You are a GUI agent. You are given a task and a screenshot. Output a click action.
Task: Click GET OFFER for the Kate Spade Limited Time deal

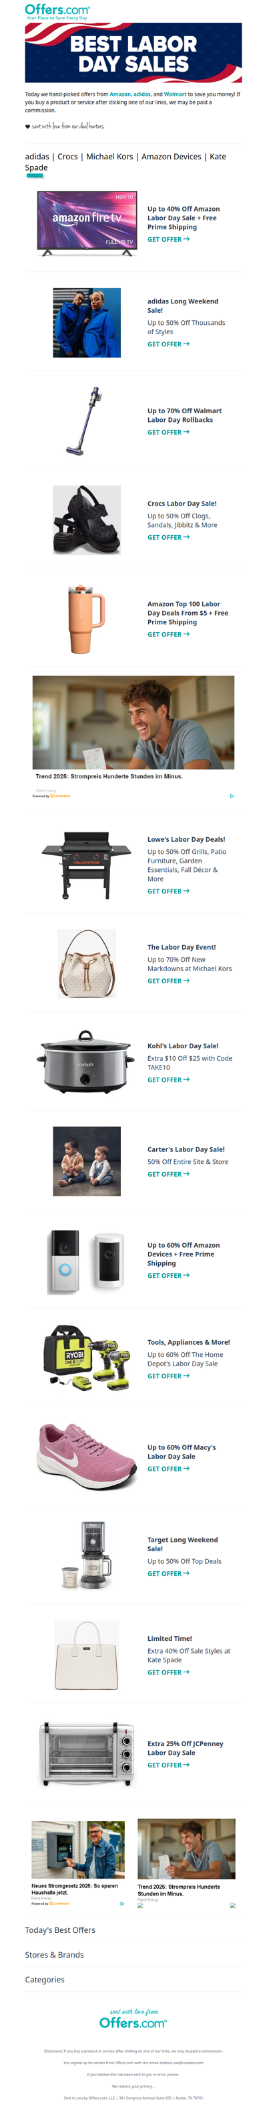click(168, 1673)
